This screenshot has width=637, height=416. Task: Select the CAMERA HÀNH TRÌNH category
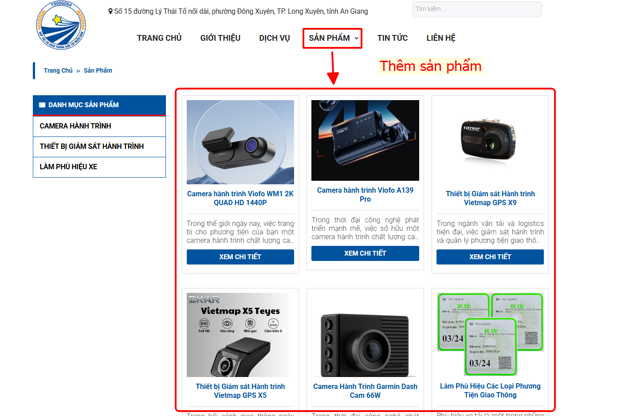(99, 126)
